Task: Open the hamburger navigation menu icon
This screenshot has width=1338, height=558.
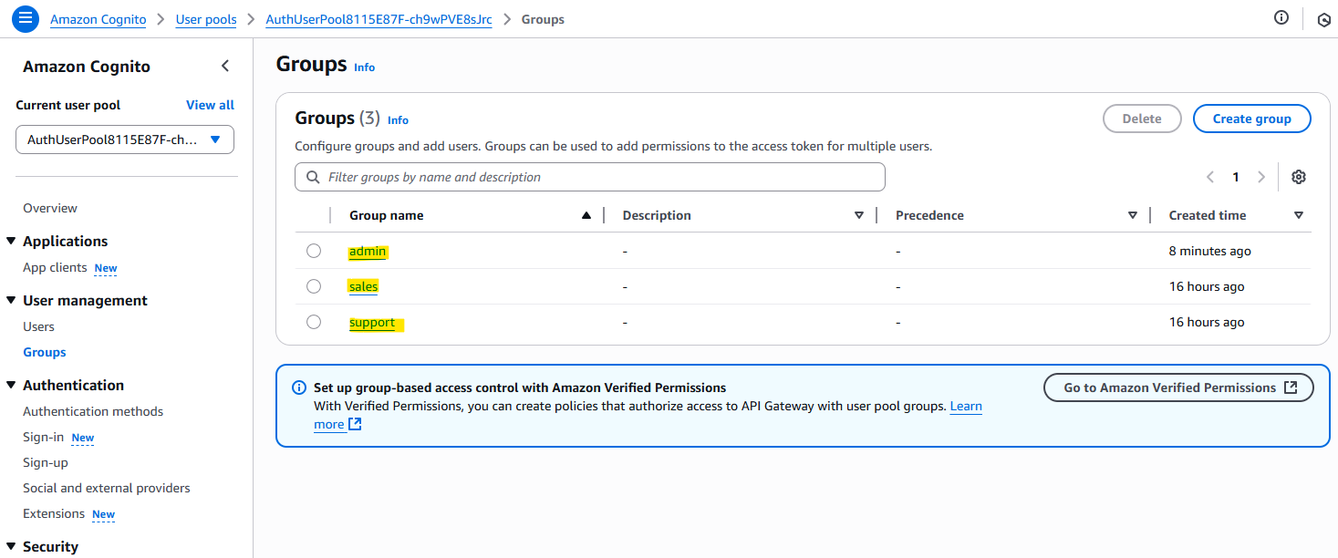Action: tap(25, 18)
